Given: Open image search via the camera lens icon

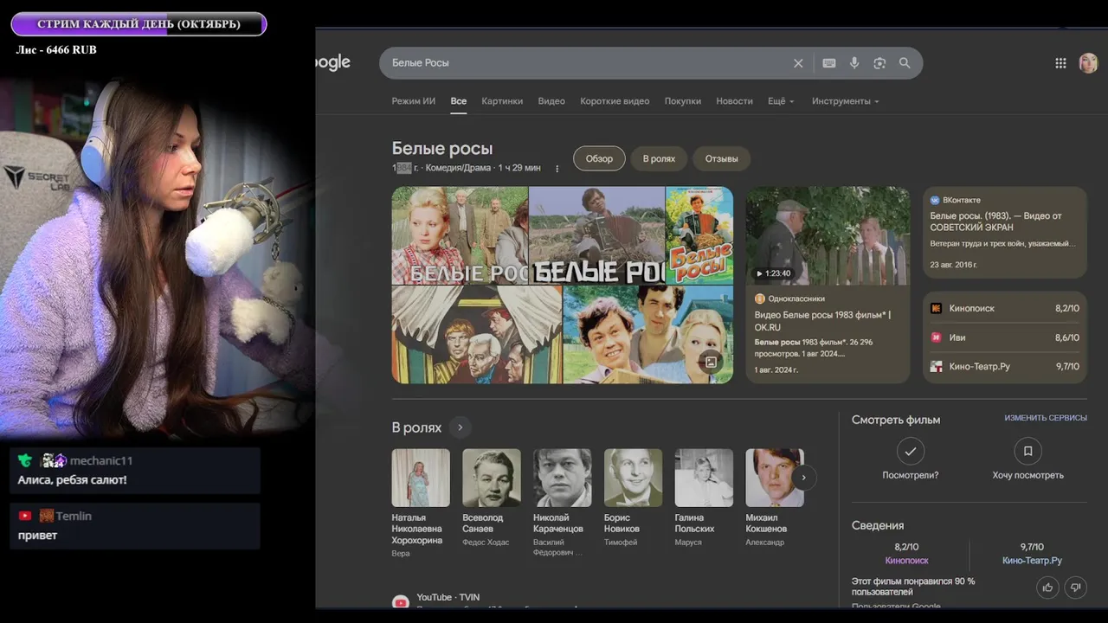Looking at the screenshot, I should 879,63.
